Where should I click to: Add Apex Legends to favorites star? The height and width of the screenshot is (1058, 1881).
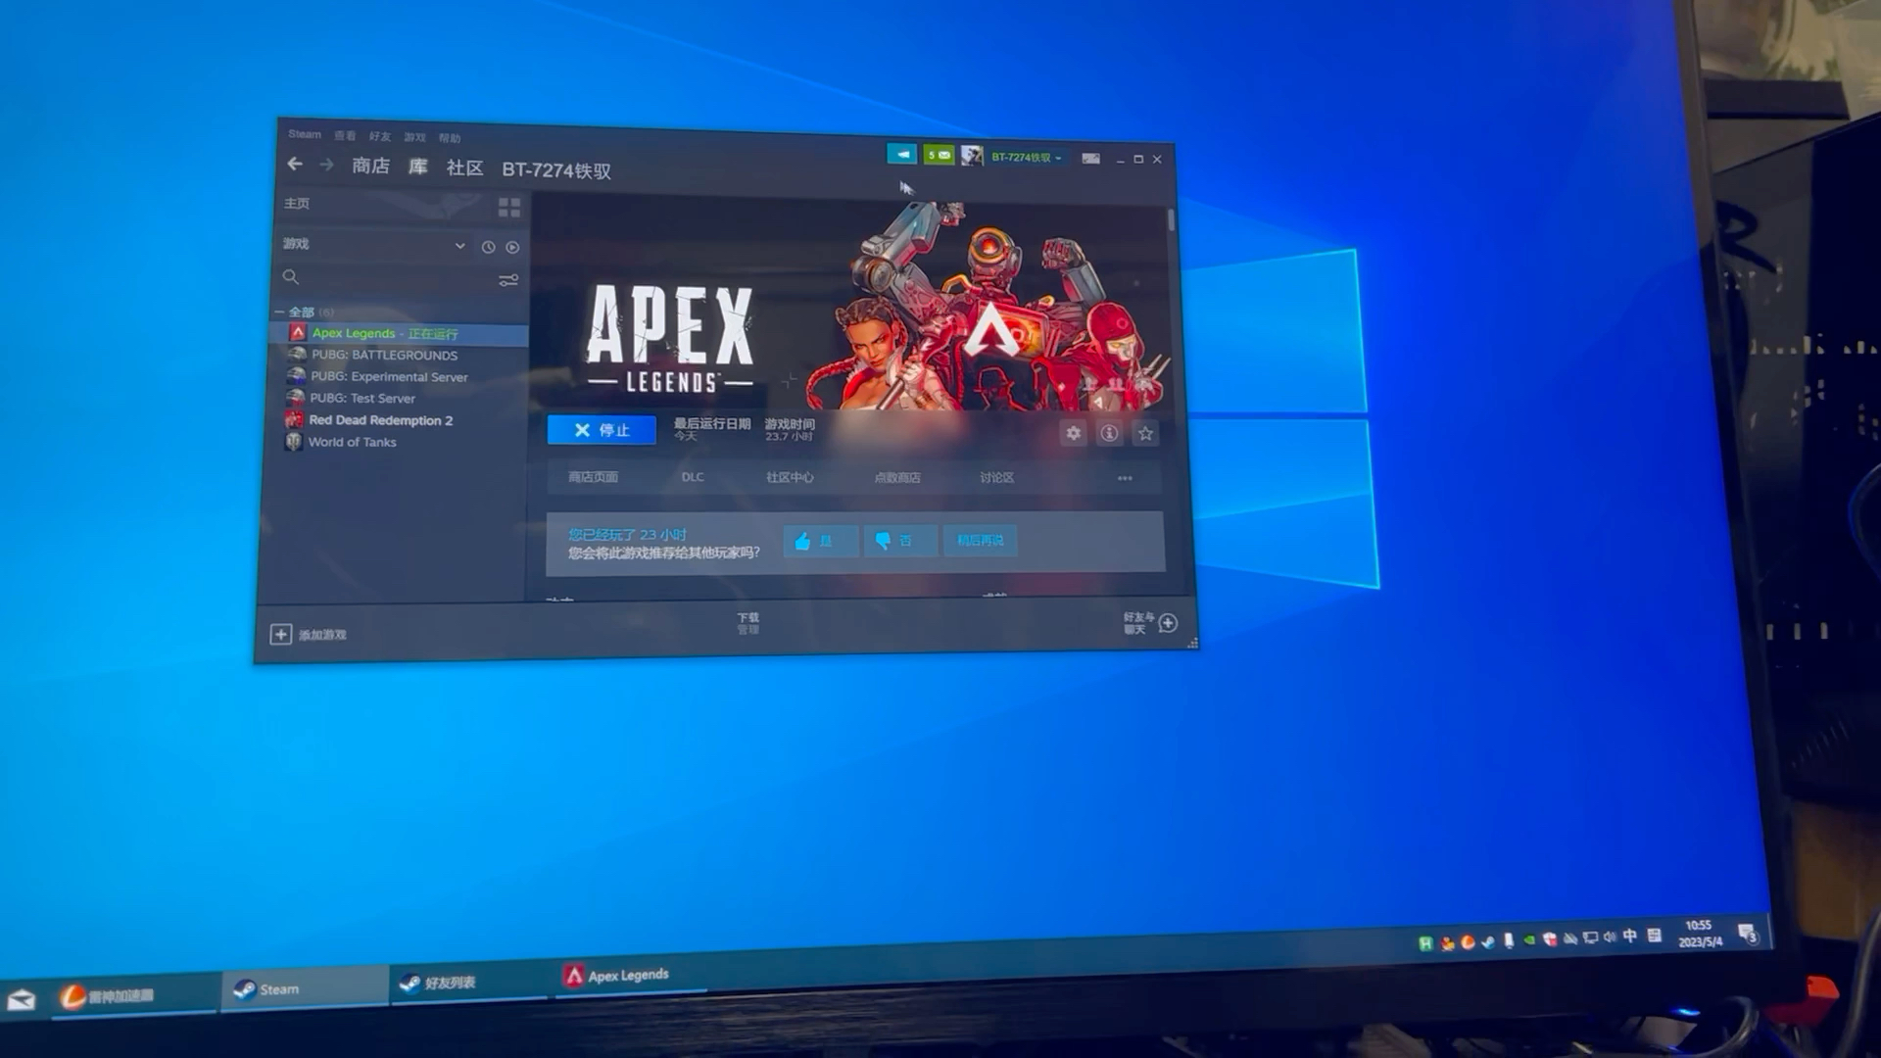[x=1145, y=433]
